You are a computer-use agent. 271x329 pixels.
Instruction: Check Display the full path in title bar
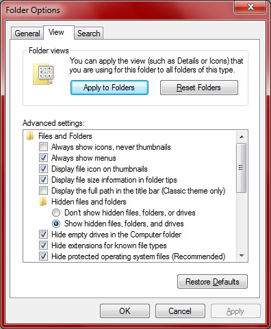click(x=43, y=191)
